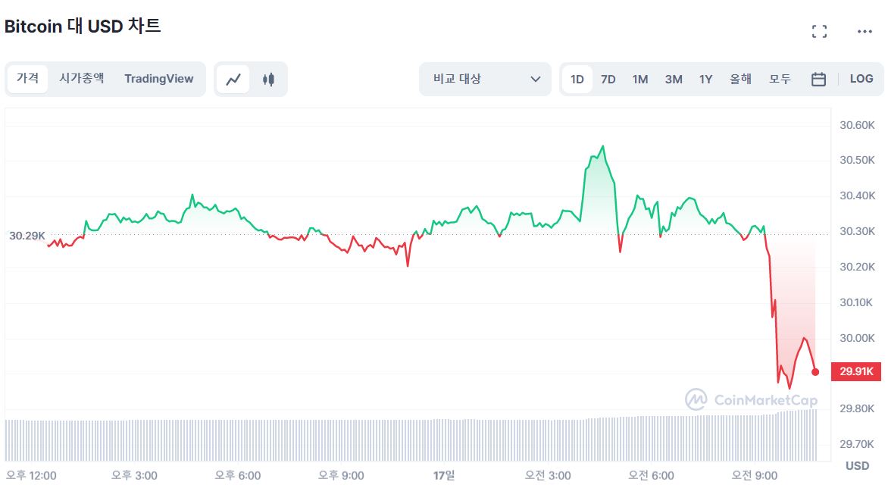Click the 오전 6:00 time axis label
Image resolution: width=888 pixels, height=485 pixels.
point(651,475)
